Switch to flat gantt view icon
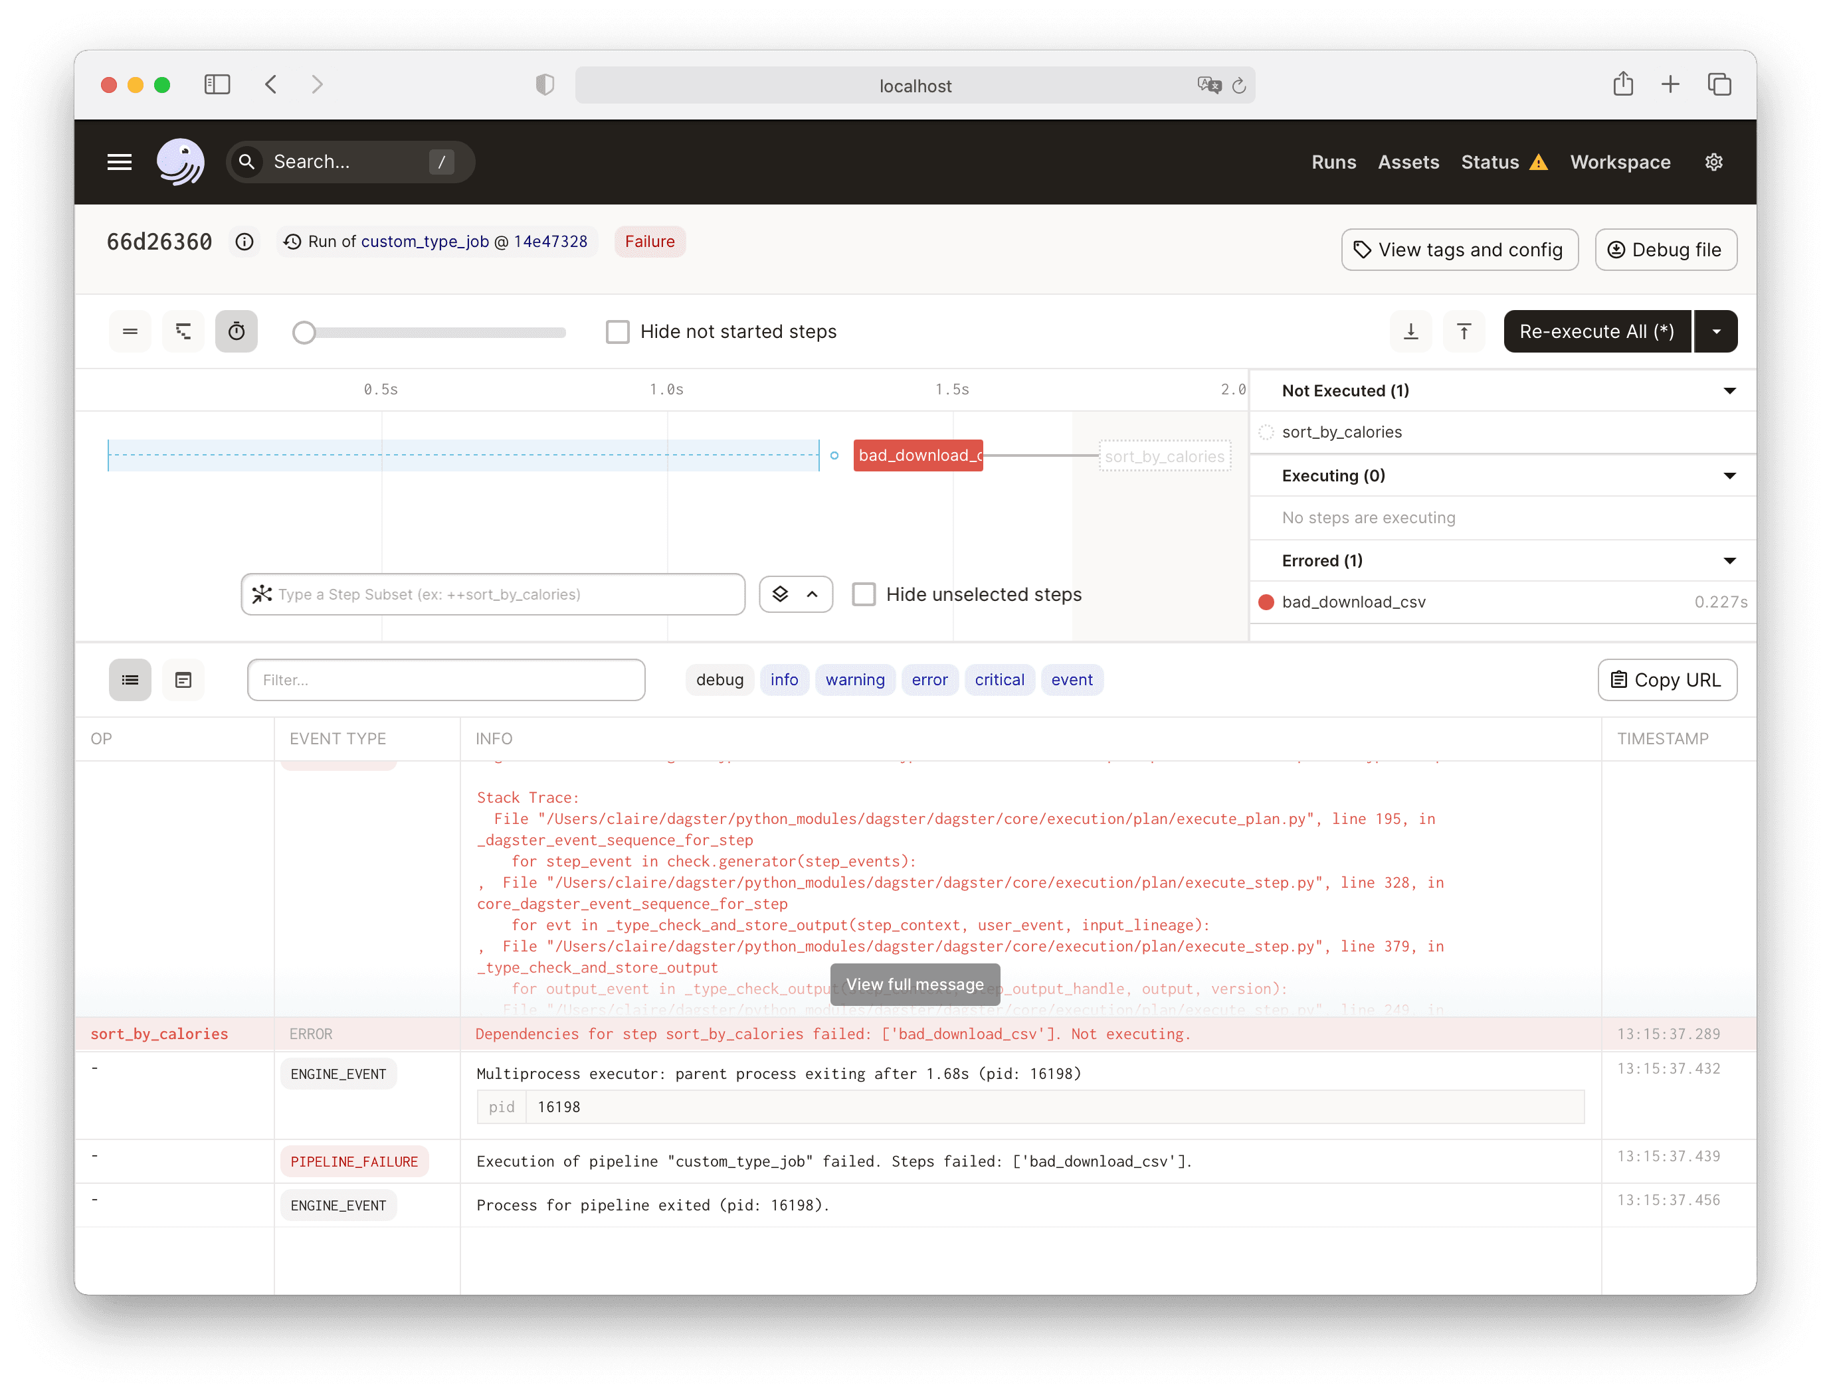1831x1393 pixels. click(130, 332)
